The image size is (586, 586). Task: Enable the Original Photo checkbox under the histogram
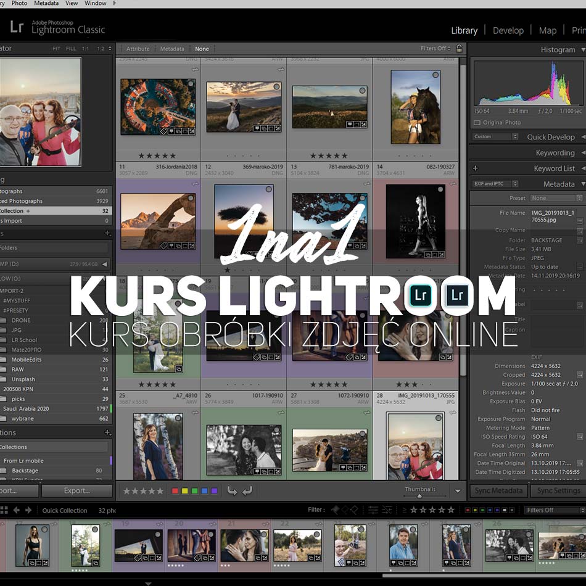[476, 123]
